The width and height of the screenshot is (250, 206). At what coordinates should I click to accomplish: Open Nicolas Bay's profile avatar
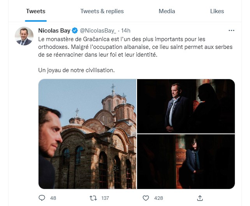pyautogui.click(x=24, y=36)
